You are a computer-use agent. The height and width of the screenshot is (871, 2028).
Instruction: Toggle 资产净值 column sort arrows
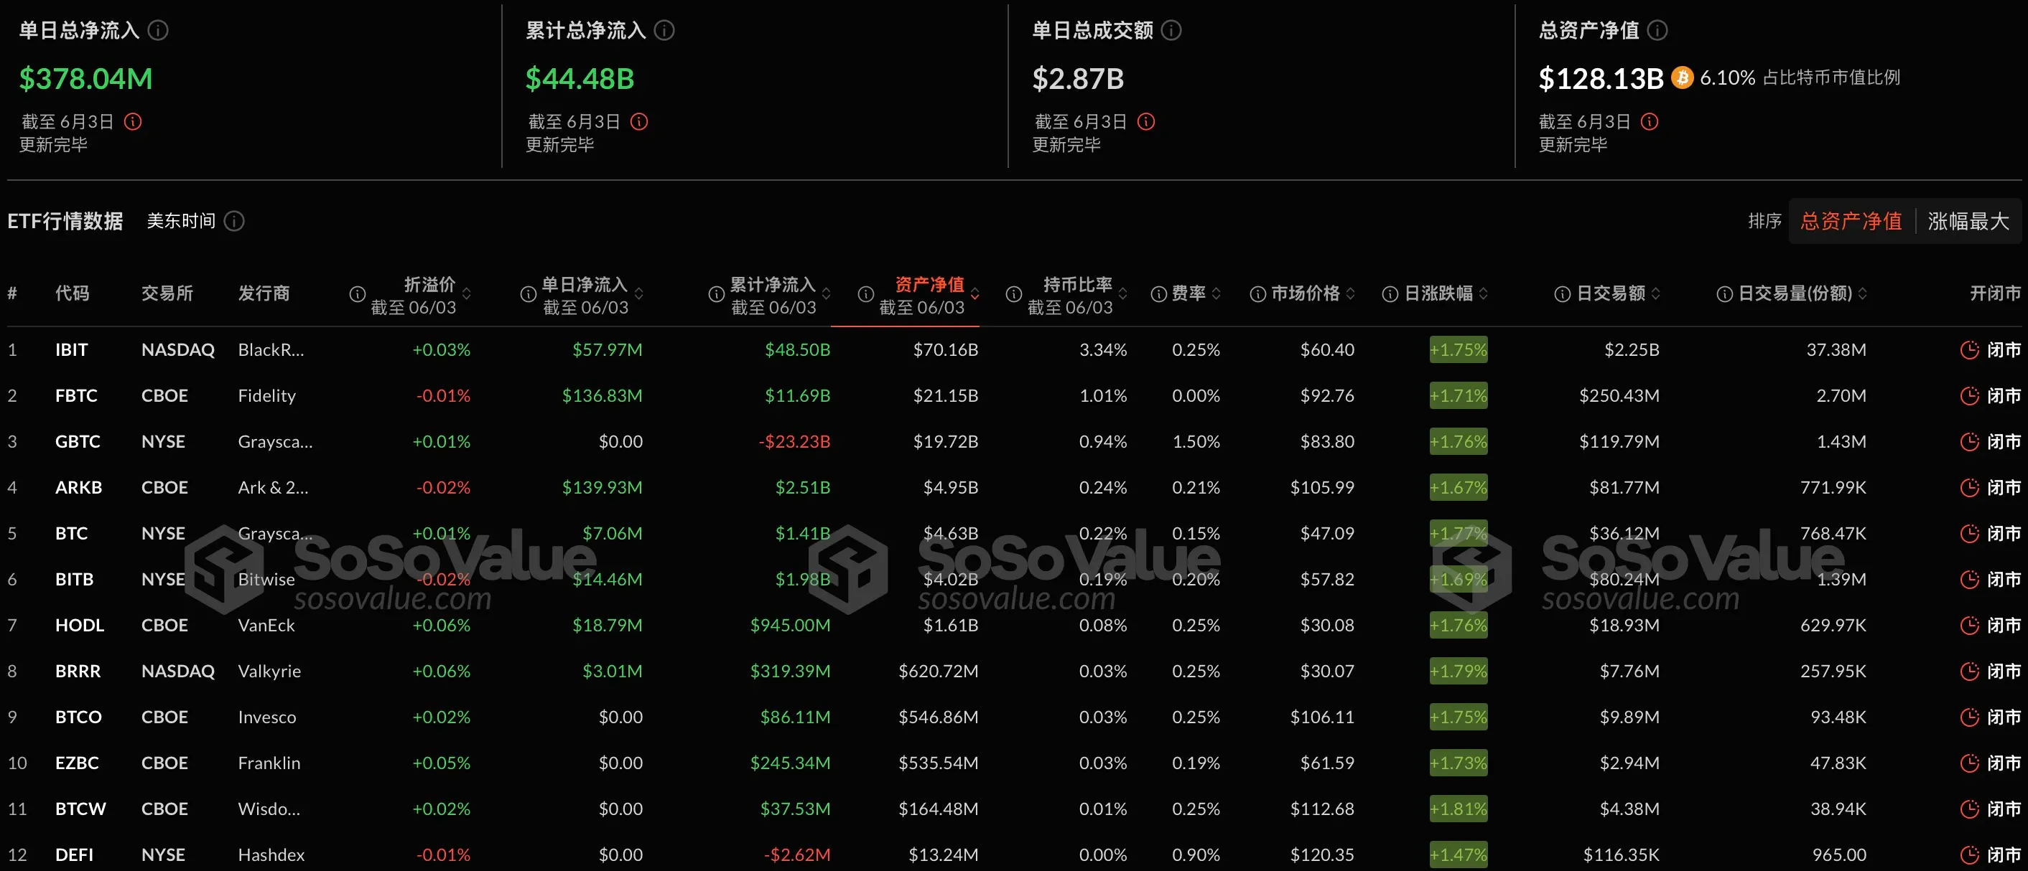(975, 294)
